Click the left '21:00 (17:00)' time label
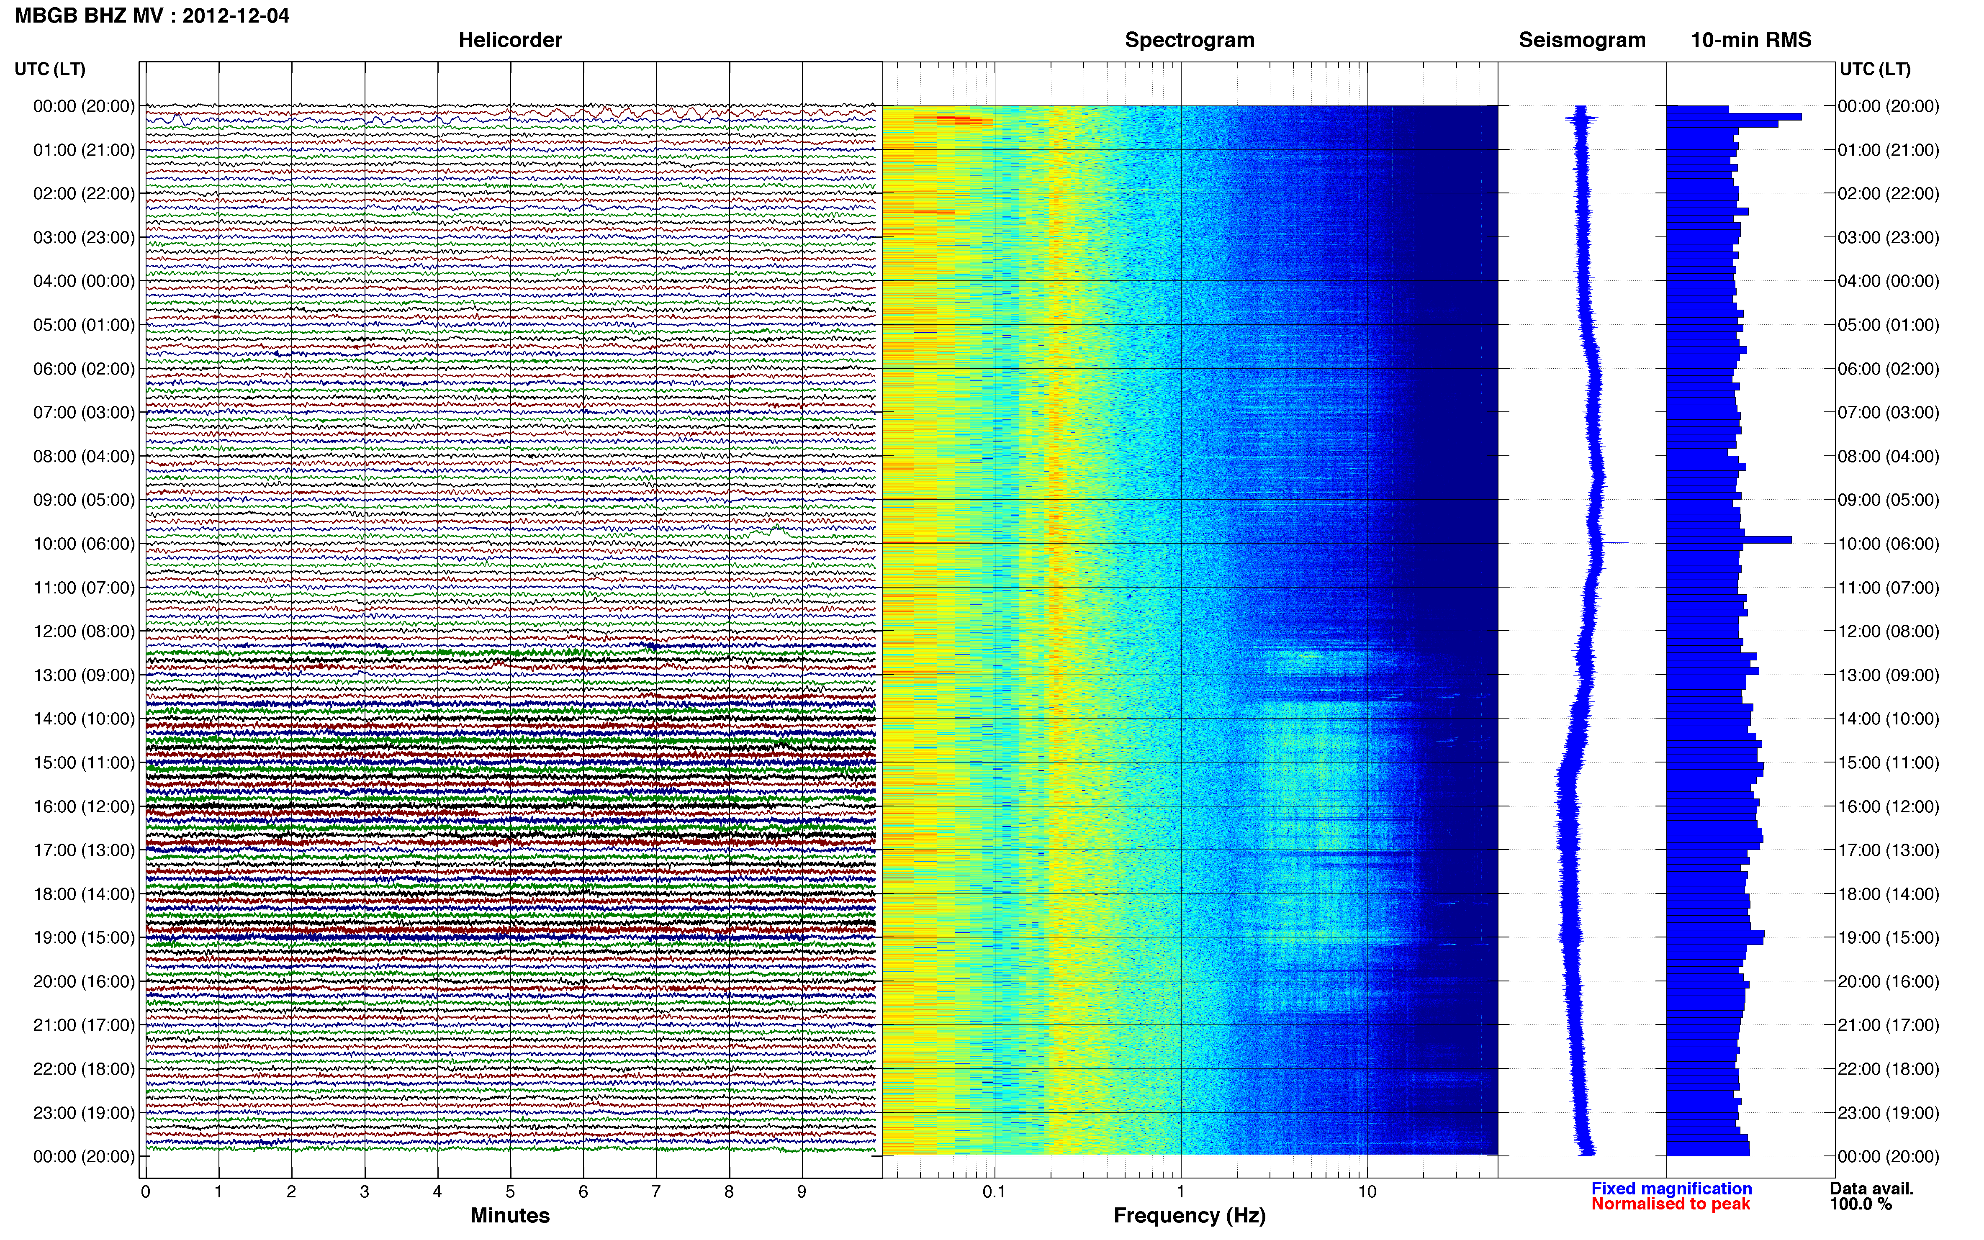1984x1240 pixels. point(84,1025)
